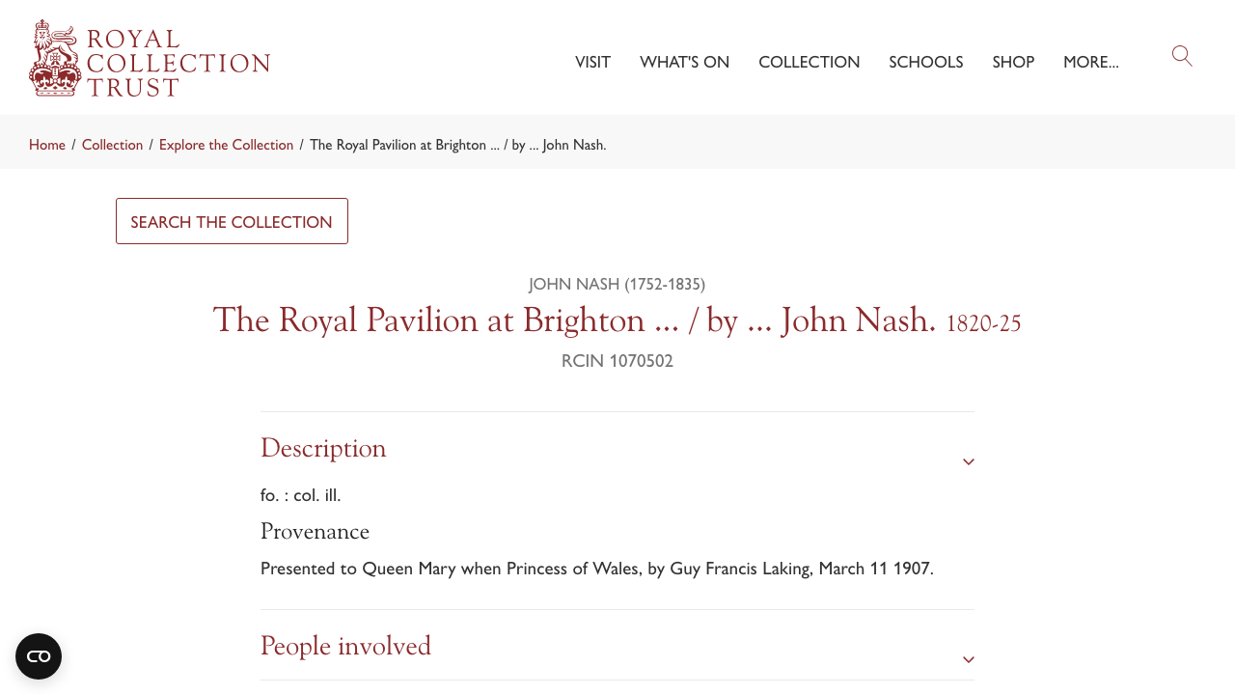Viewport: 1235px width, 695px height.
Task: Select VISIT in the navigation
Action: click(592, 60)
